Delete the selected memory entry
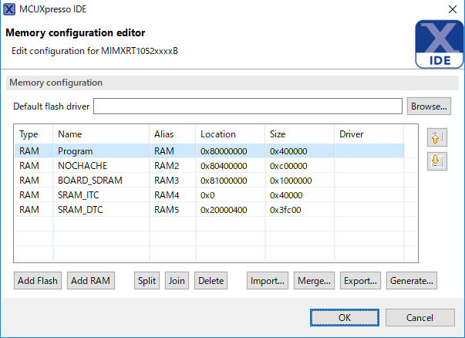This screenshot has width=465, height=338. pyautogui.click(x=211, y=281)
